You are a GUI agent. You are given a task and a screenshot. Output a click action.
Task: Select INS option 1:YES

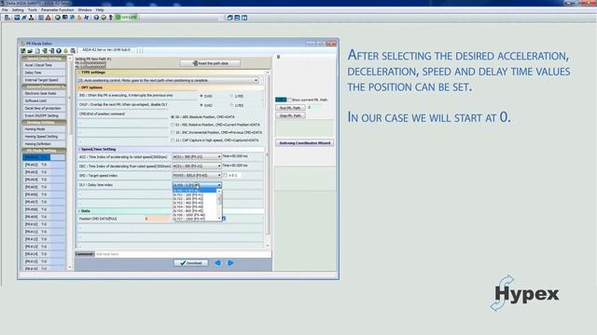click(x=236, y=96)
